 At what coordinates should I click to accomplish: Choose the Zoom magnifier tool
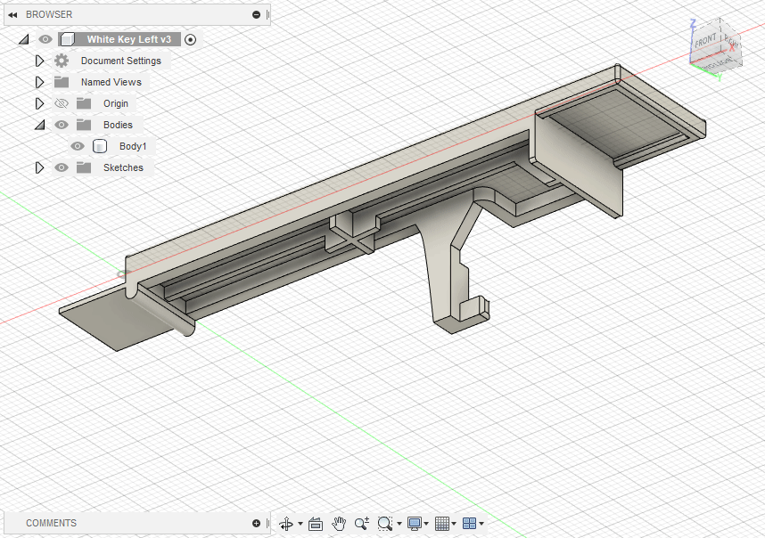point(361,524)
